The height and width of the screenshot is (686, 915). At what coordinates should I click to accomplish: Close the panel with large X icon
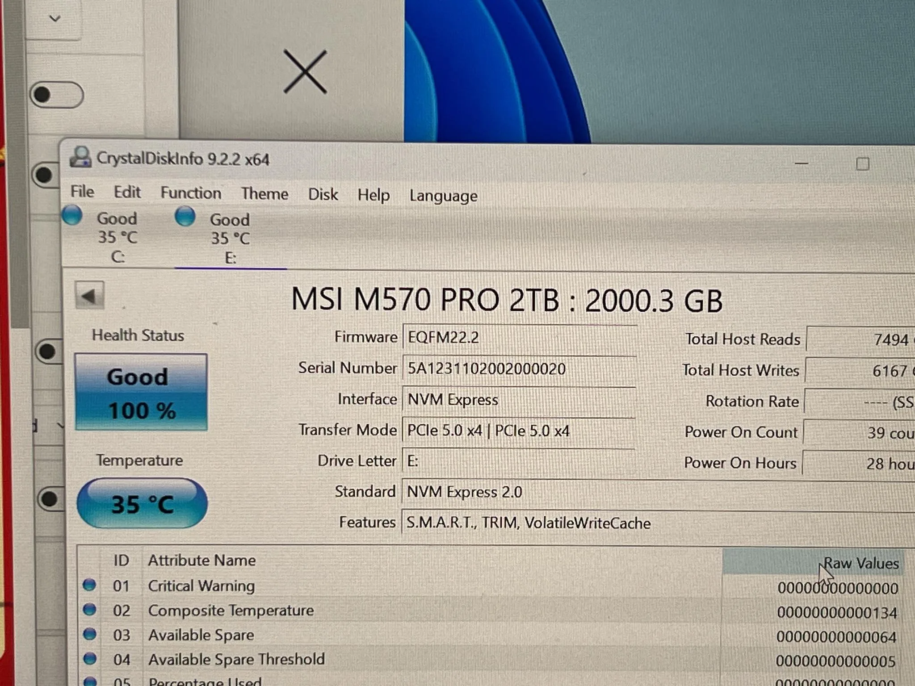(305, 72)
